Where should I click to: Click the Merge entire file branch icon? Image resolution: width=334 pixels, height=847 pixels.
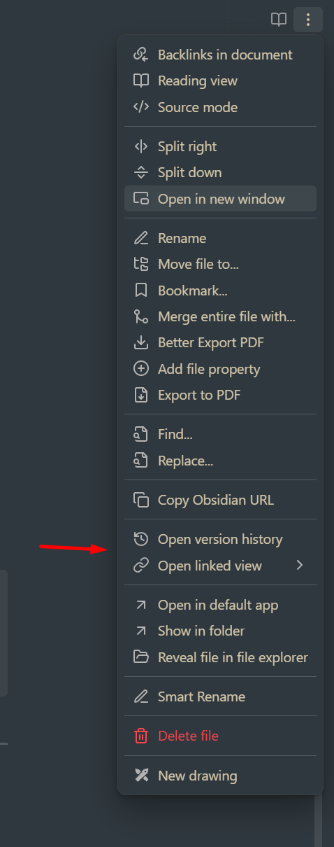(x=141, y=316)
